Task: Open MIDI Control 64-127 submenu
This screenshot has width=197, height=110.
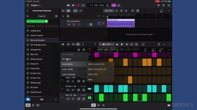Action: pyautogui.click(x=100, y=69)
